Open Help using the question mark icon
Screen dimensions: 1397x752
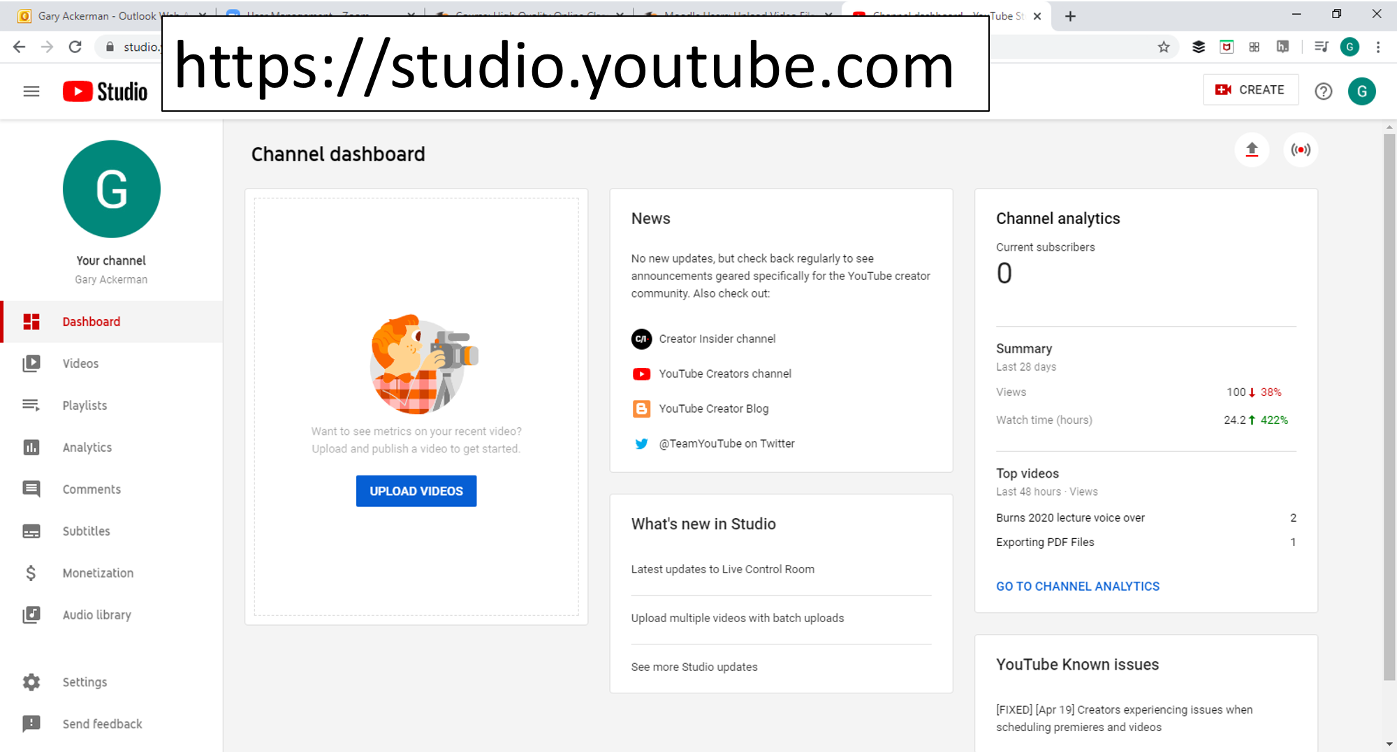coord(1323,91)
